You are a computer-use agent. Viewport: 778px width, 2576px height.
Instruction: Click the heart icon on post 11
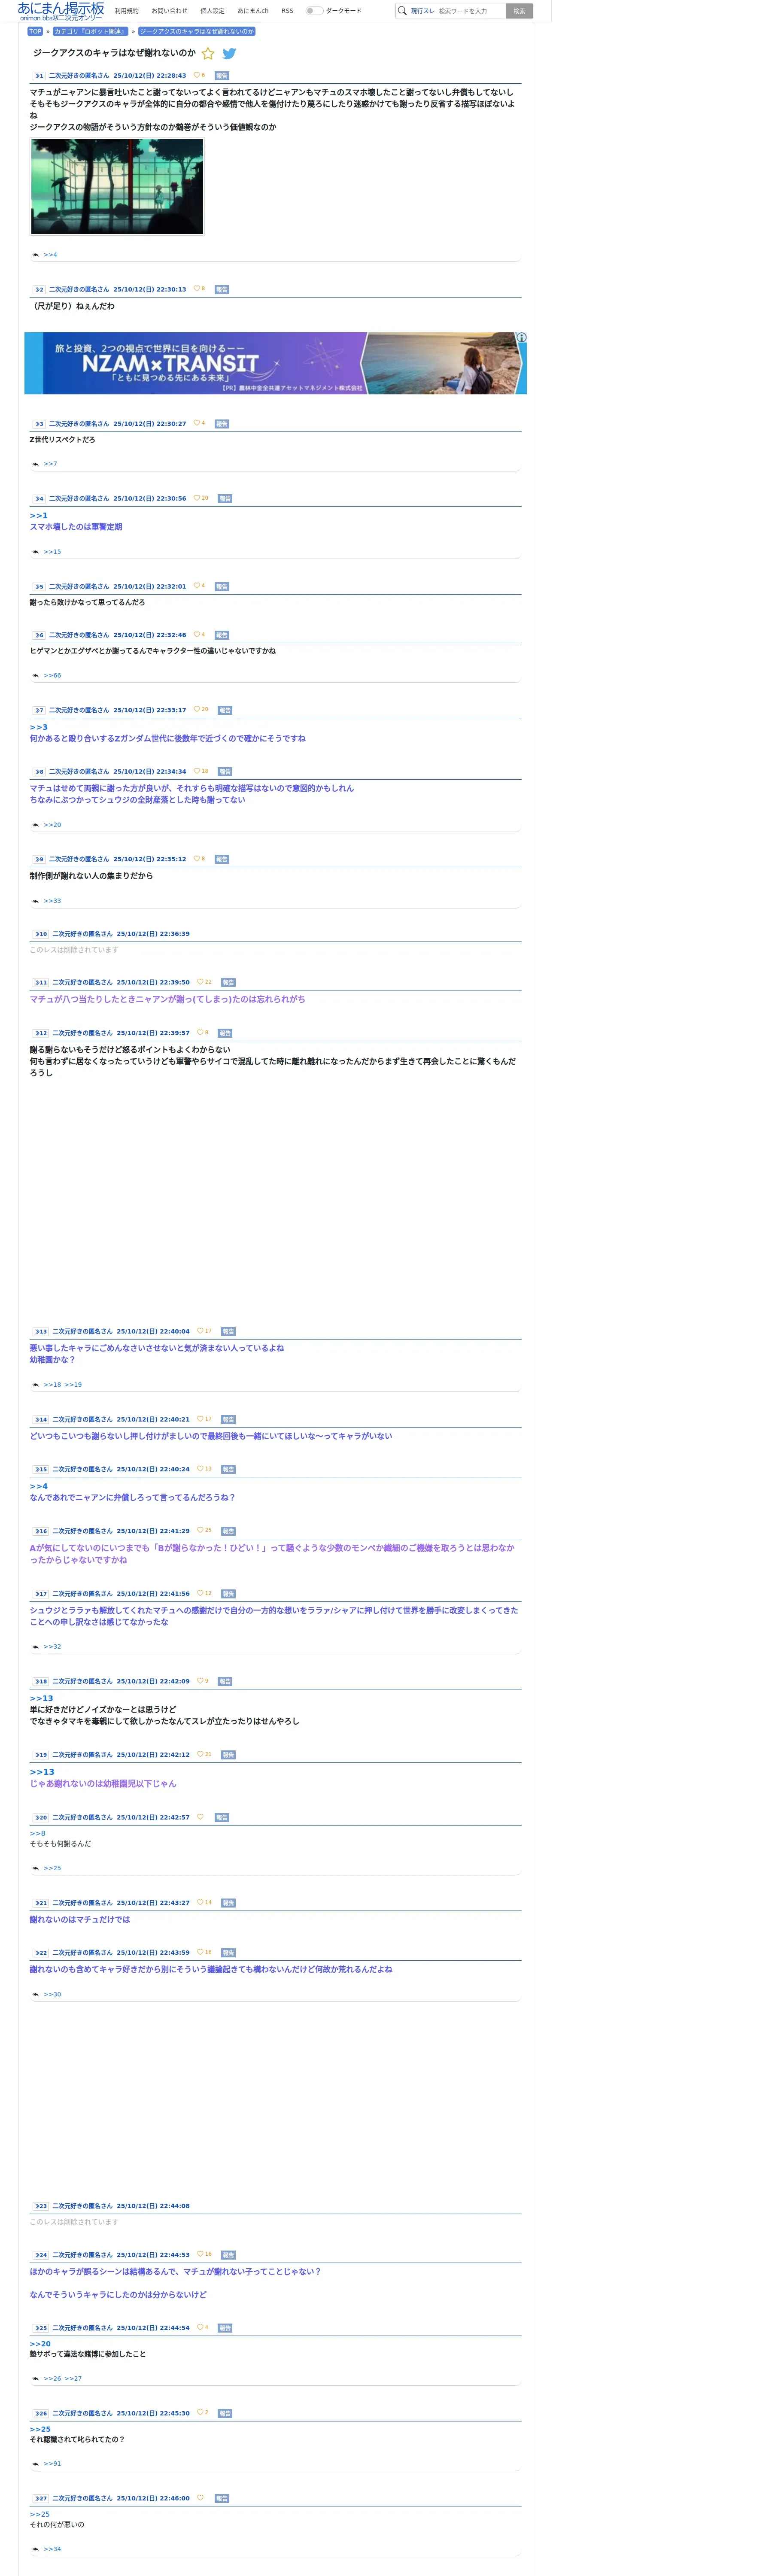[200, 982]
